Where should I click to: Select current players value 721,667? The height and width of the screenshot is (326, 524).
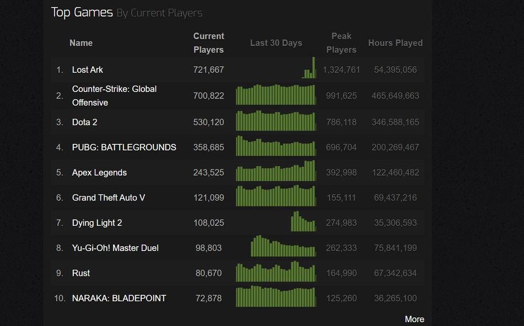coord(208,70)
